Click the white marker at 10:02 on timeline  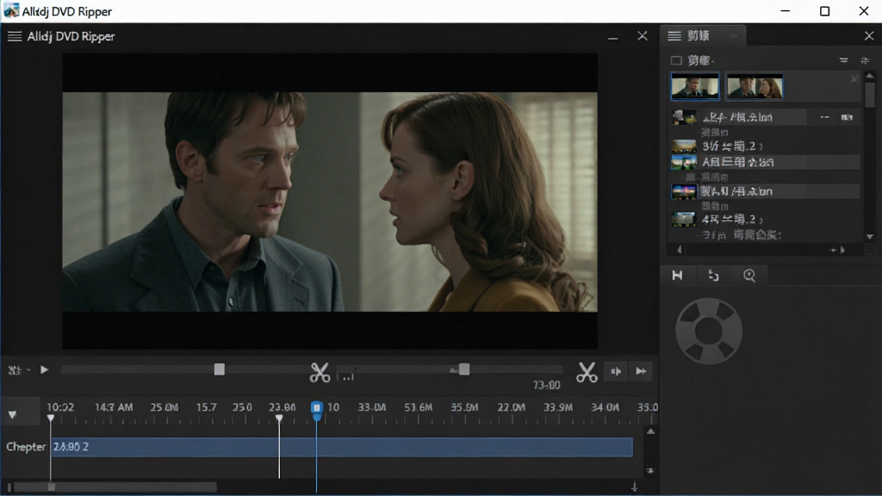(51, 418)
